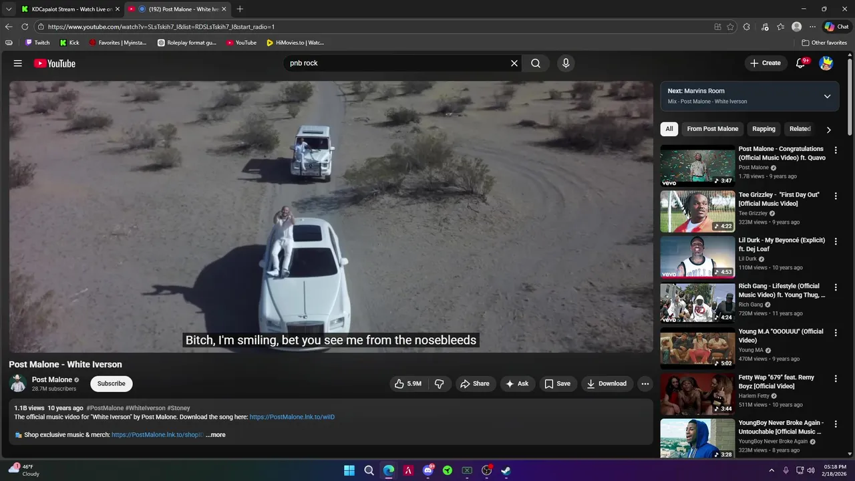Open Tee Grizzley First Day Out thumbnail
The width and height of the screenshot is (855, 481).
pyautogui.click(x=697, y=211)
